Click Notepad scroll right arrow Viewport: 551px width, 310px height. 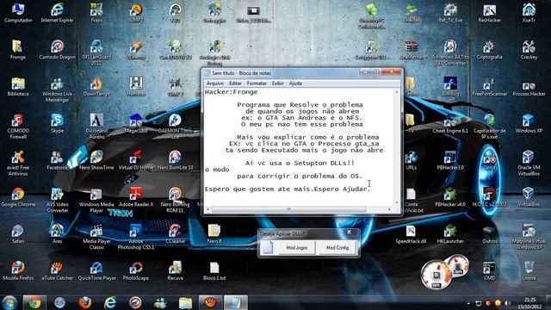coord(389,209)
